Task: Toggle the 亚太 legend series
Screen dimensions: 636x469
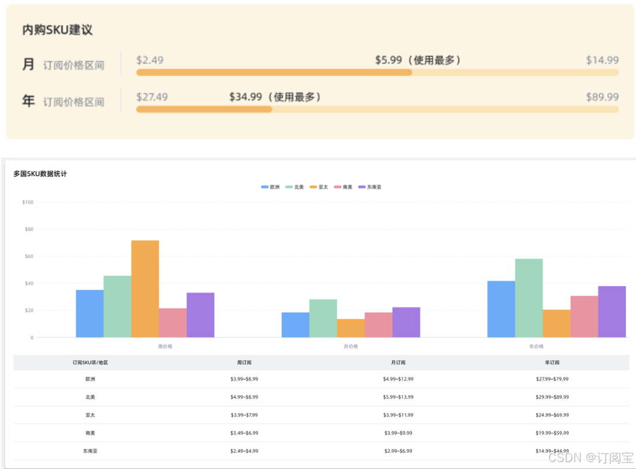Action: [x=319, y=187]
